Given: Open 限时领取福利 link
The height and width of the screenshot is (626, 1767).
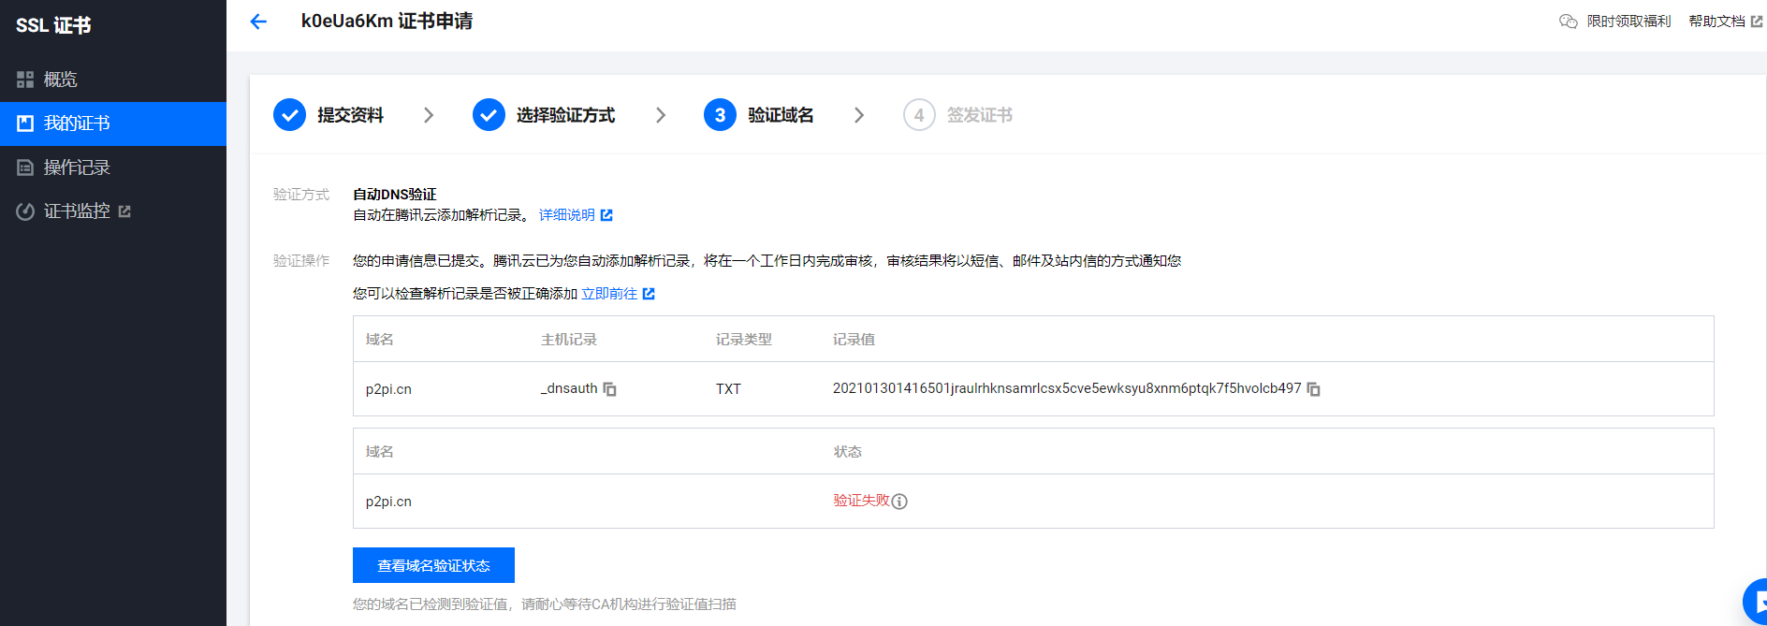Looking at the screenshot, I should (x=1628, y=21).
